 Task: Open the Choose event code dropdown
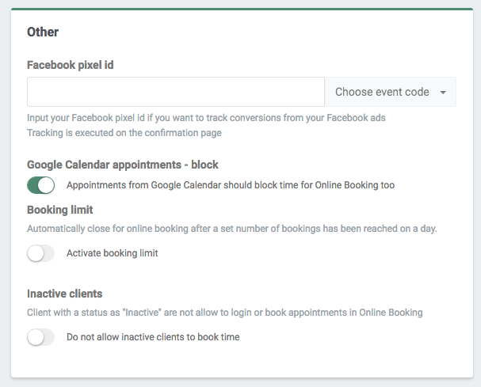(x=382, y=92)
